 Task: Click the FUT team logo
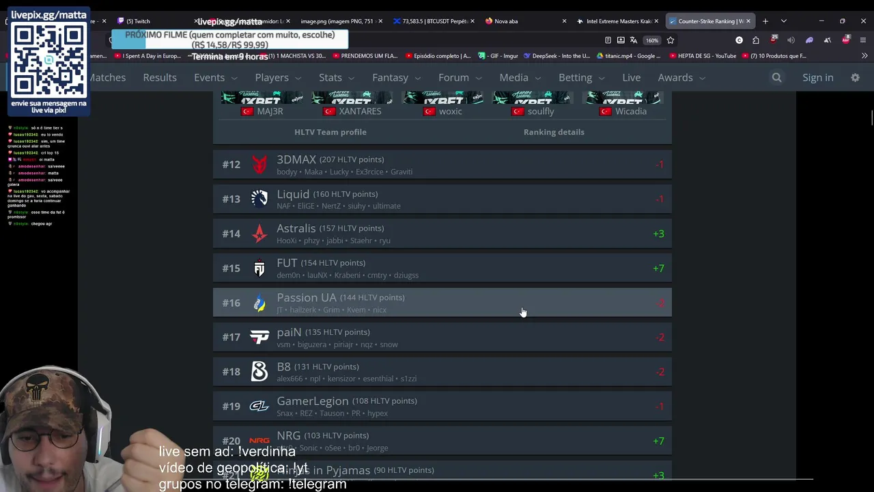(259, 269)
